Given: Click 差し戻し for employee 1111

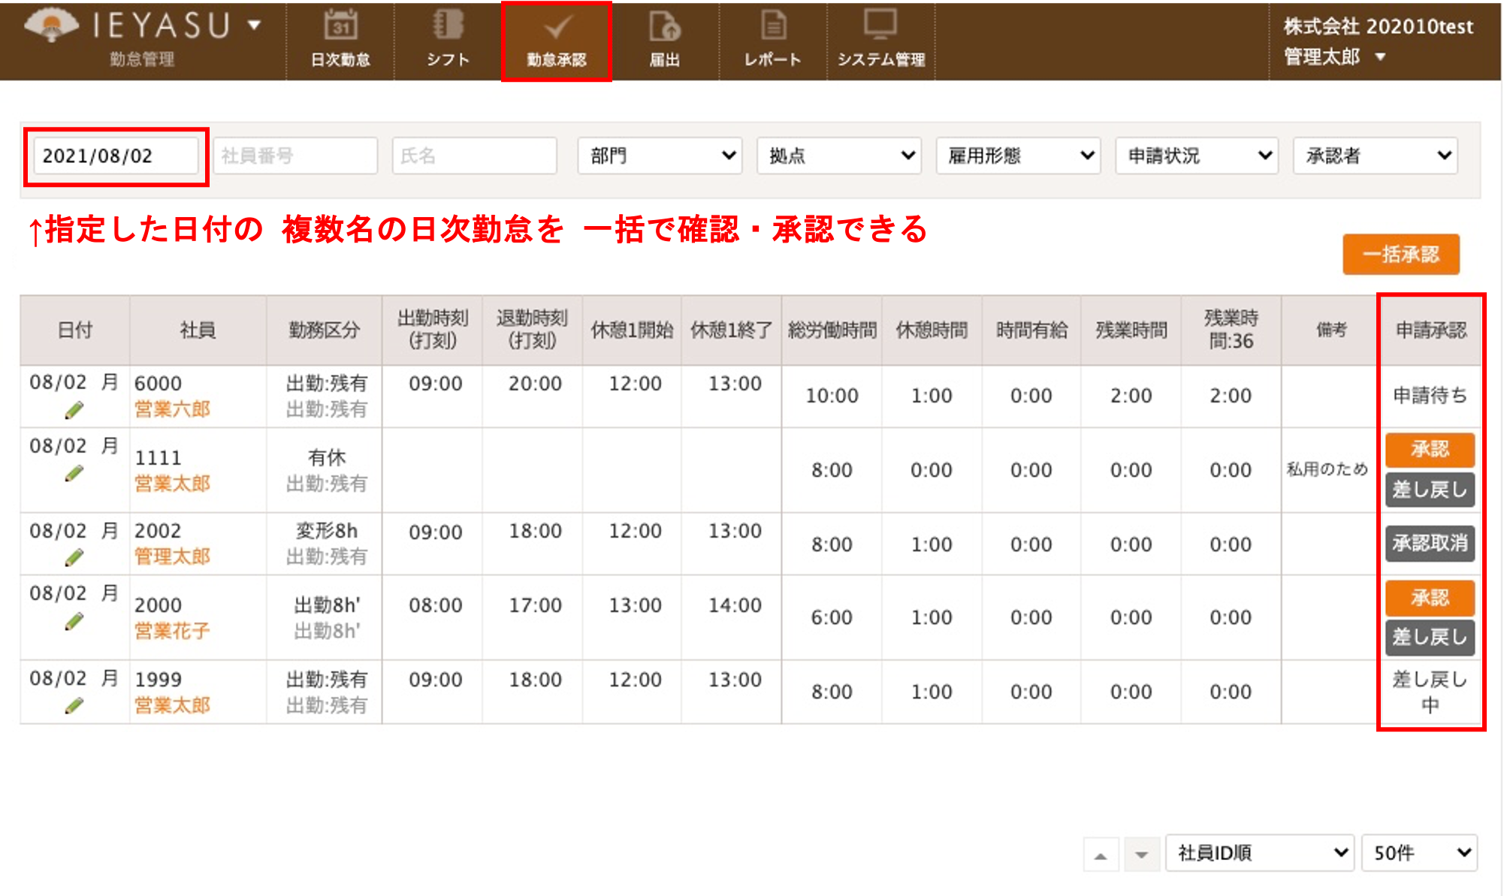Looking at the screenshot, I should 1430,490.
